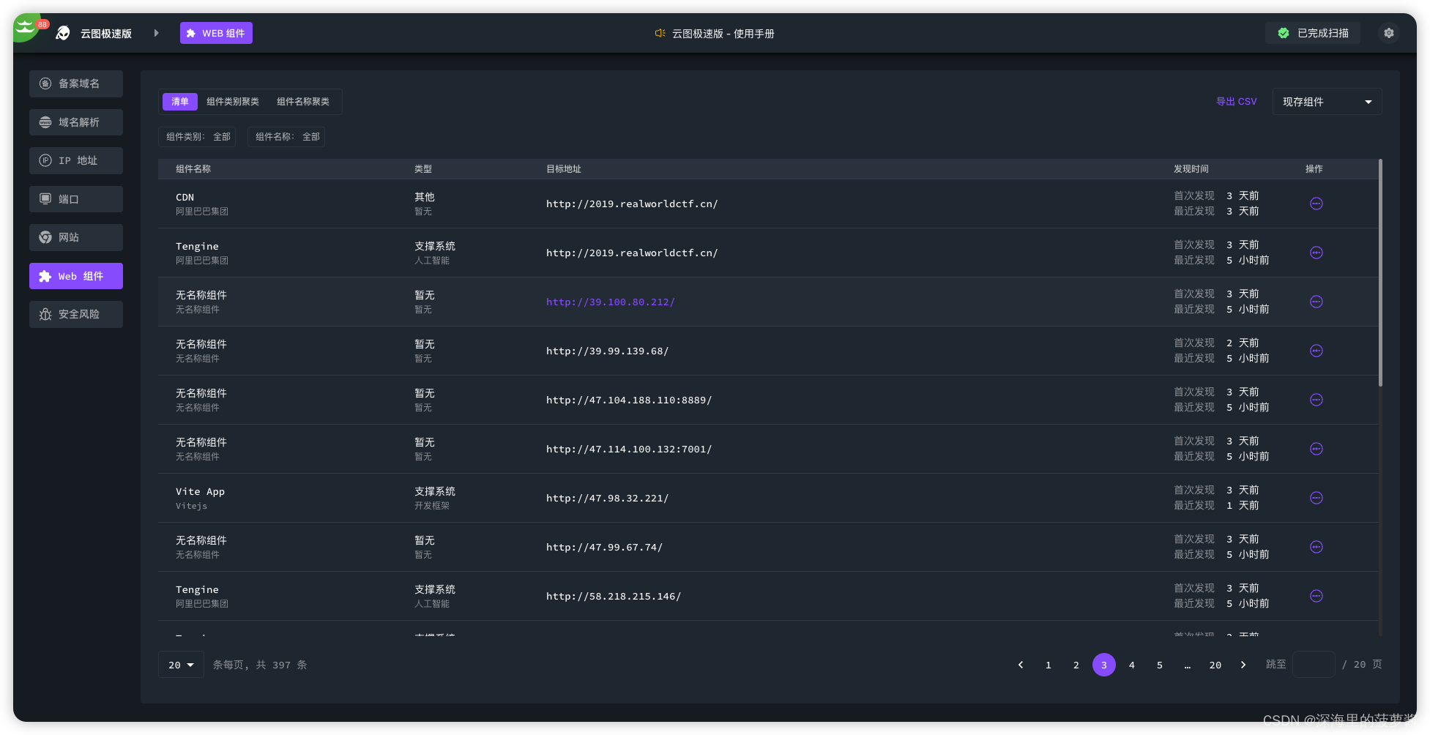This screenshot has height=735, width=1430.
Task: Click the table vertical scrollbar
Action: coord(1380,273)
